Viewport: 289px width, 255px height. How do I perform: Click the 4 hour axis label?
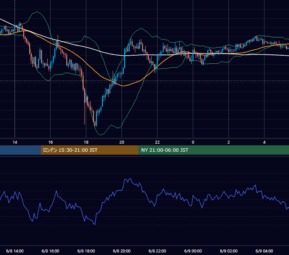pyautogui.click(x=264, y=142)
